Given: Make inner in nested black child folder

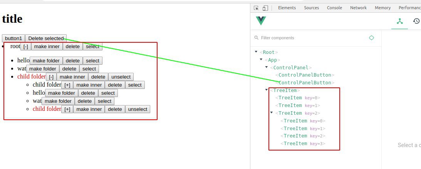Looking at the screenshot, I should 89,85.
